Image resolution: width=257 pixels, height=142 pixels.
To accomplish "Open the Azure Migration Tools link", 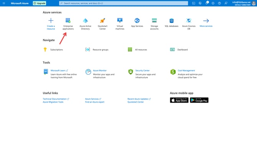I will pyautogui.click(x=53, y=102).
